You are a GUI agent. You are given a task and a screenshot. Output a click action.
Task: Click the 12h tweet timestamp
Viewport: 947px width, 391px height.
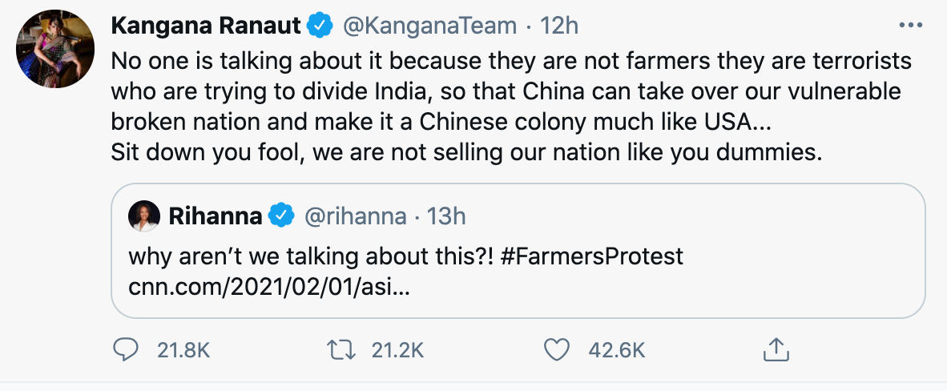559,26
